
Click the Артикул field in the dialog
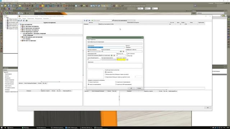pyautogui.click(x=134, y=47)
